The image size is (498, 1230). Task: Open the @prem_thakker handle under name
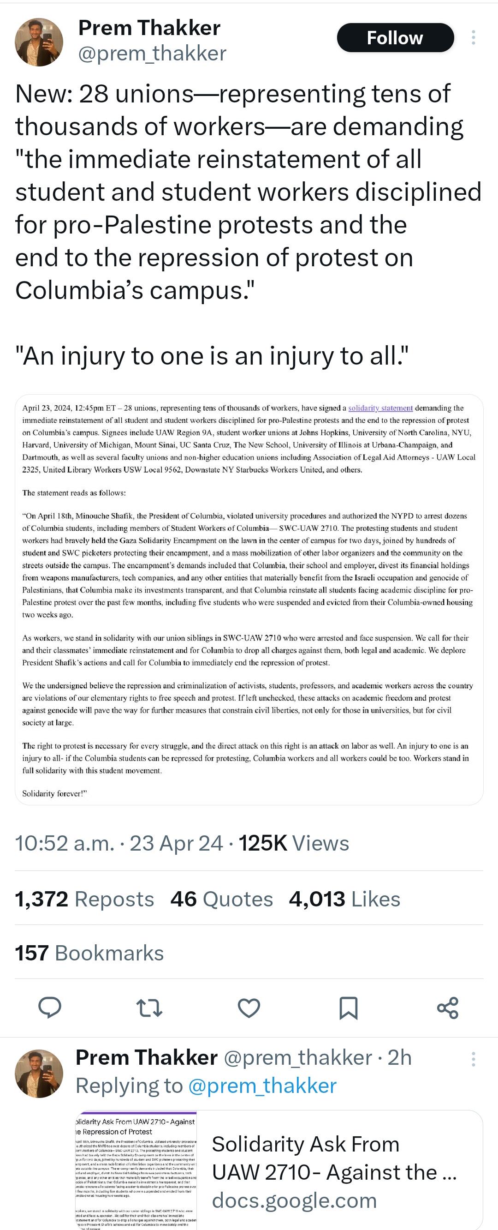[x=152, y=54]
